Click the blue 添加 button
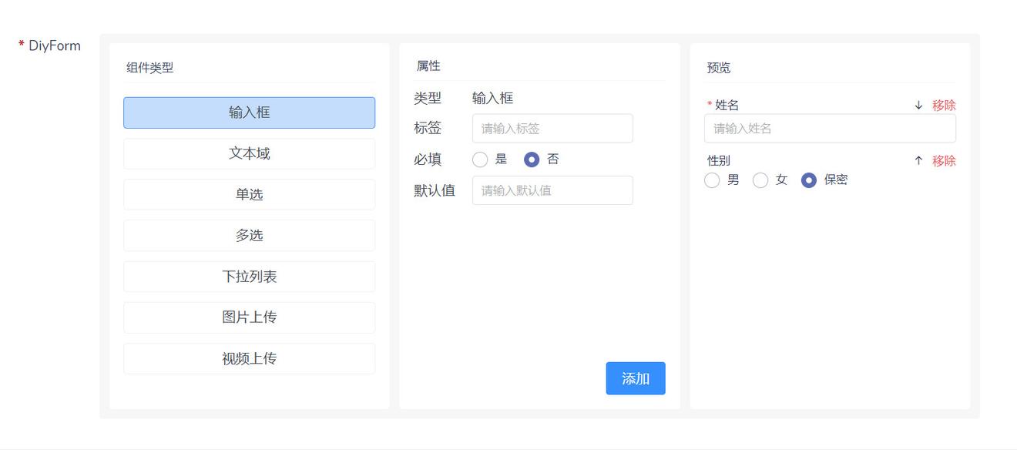 [635, 378]
